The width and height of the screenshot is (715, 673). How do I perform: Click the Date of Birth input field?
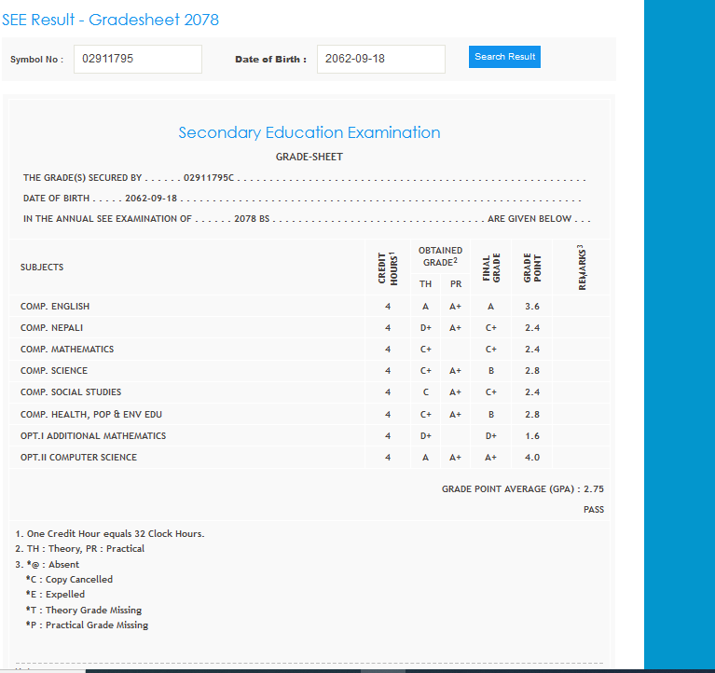point(380,59)
